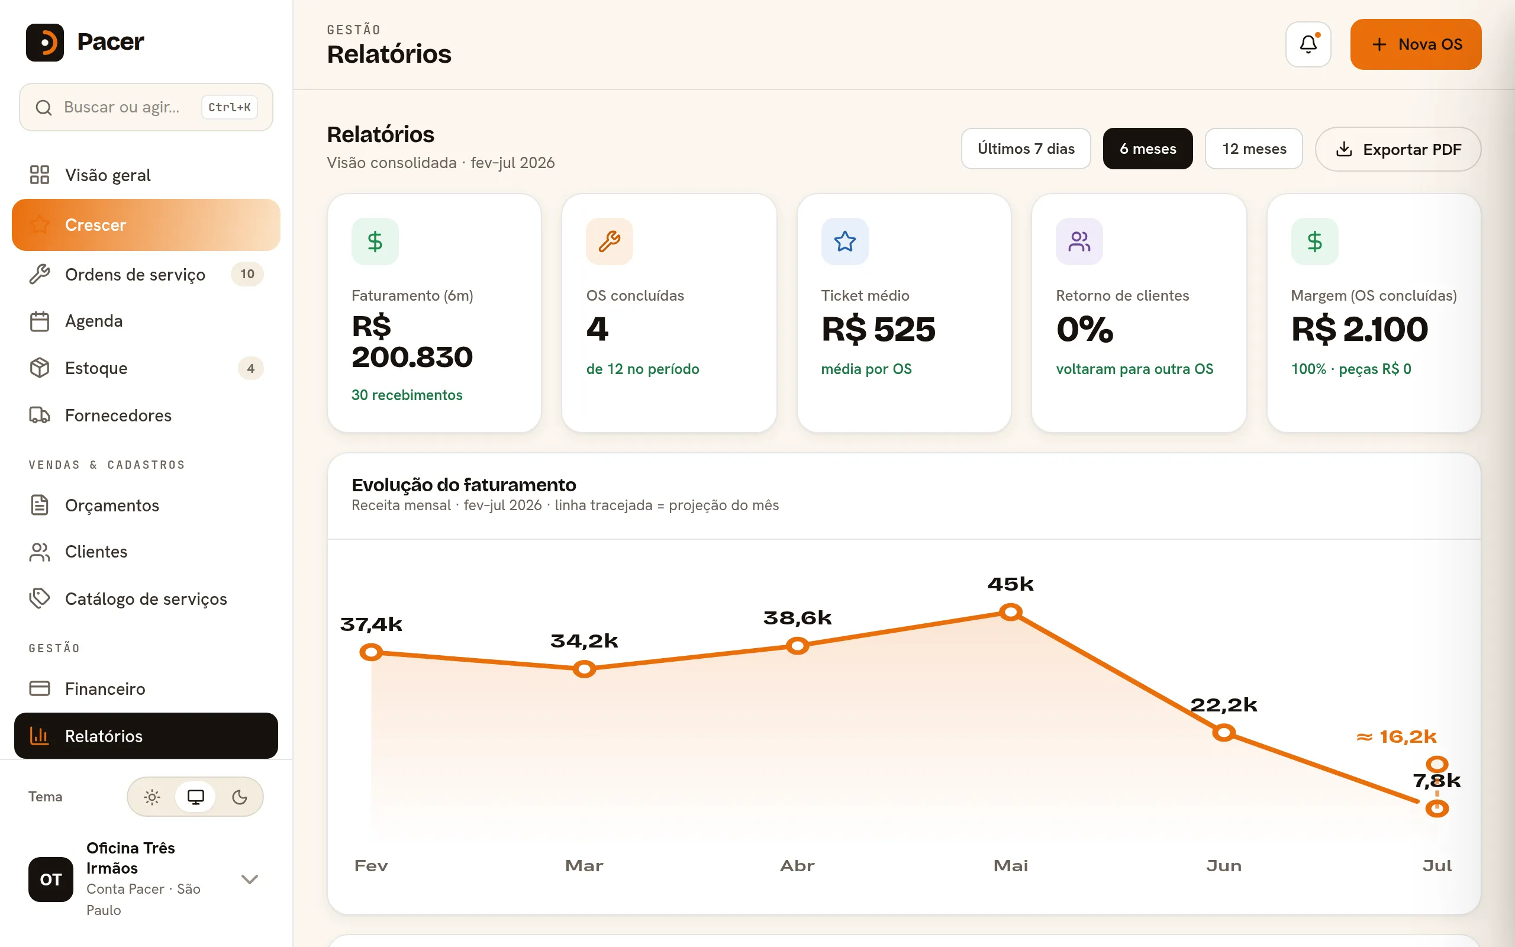Select the 12 meses range
This screenshot has height=947, width=1515.
pos(1254,149)
